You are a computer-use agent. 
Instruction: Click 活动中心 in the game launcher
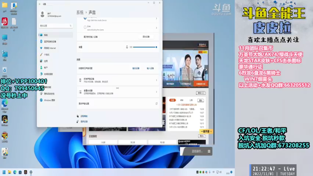click(x=202, y=45)
